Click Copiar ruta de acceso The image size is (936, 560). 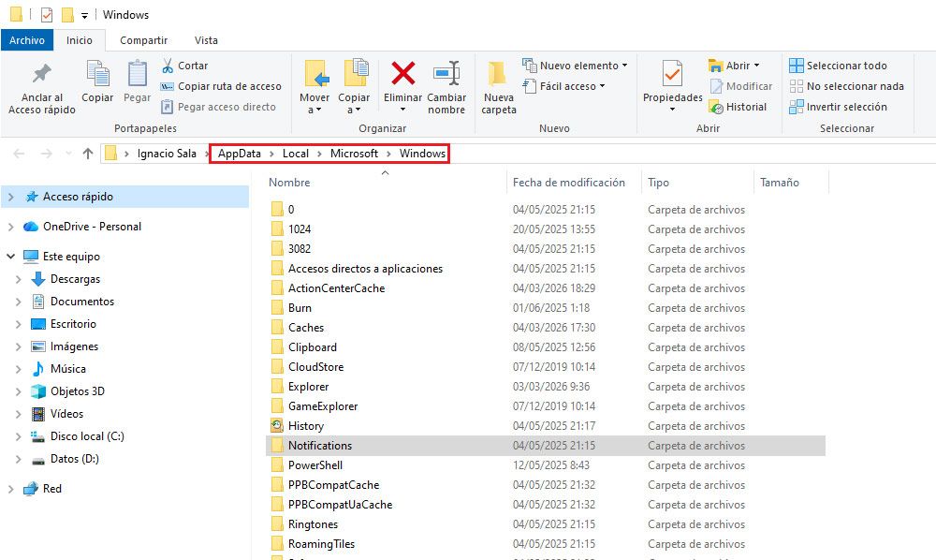tap(221, 86)
